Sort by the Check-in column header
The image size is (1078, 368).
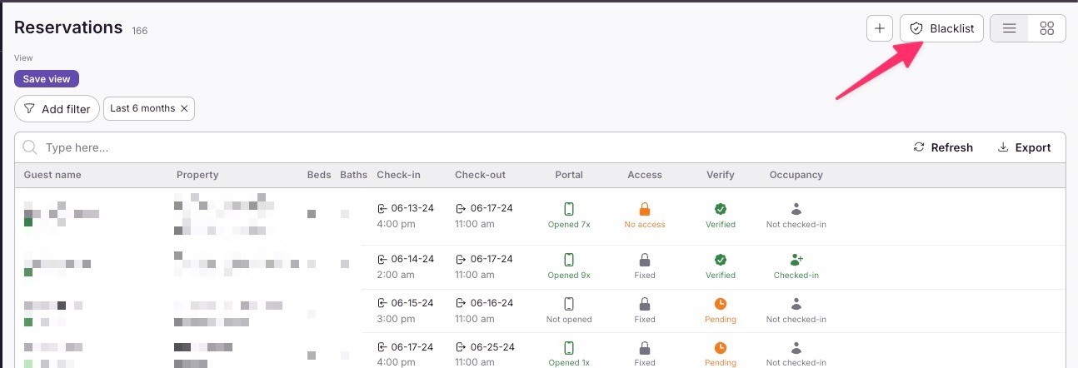pos(398,175)
